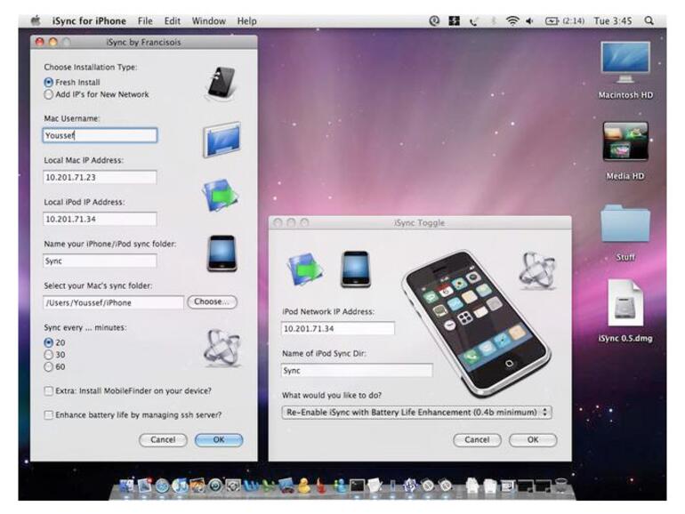Enable battery life ssh server checkbox
Screen dimensions: 685x514
[x=49, y=415]
